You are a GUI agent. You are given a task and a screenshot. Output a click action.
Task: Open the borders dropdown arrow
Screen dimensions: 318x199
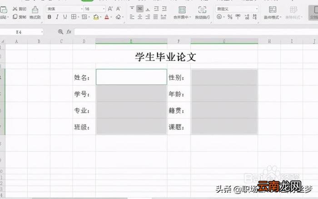coord(79,17)
